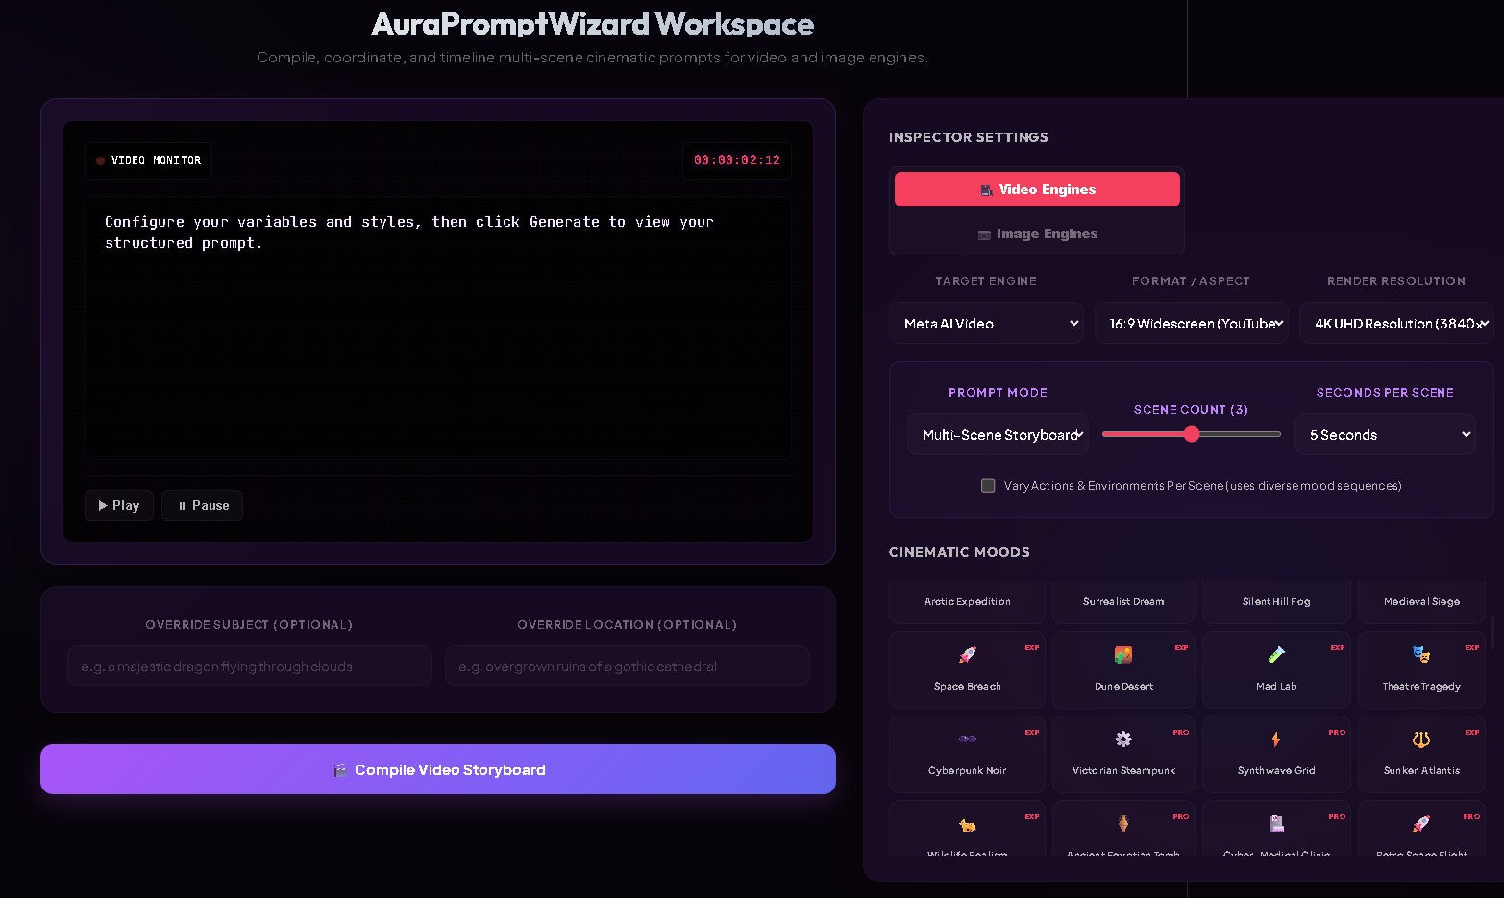Viewport: 1504px width, 898px height.
Task: Select the Ancient Egyptian Tomb urn icon
Action: pos(1122,824)
